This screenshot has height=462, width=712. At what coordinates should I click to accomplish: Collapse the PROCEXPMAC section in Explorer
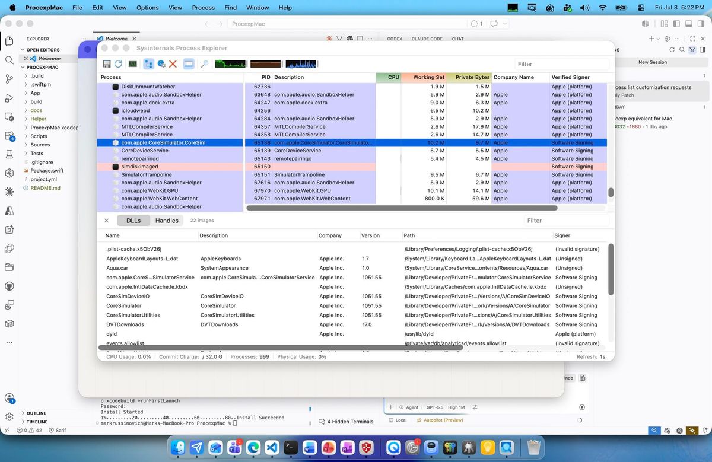coord(47,67)
